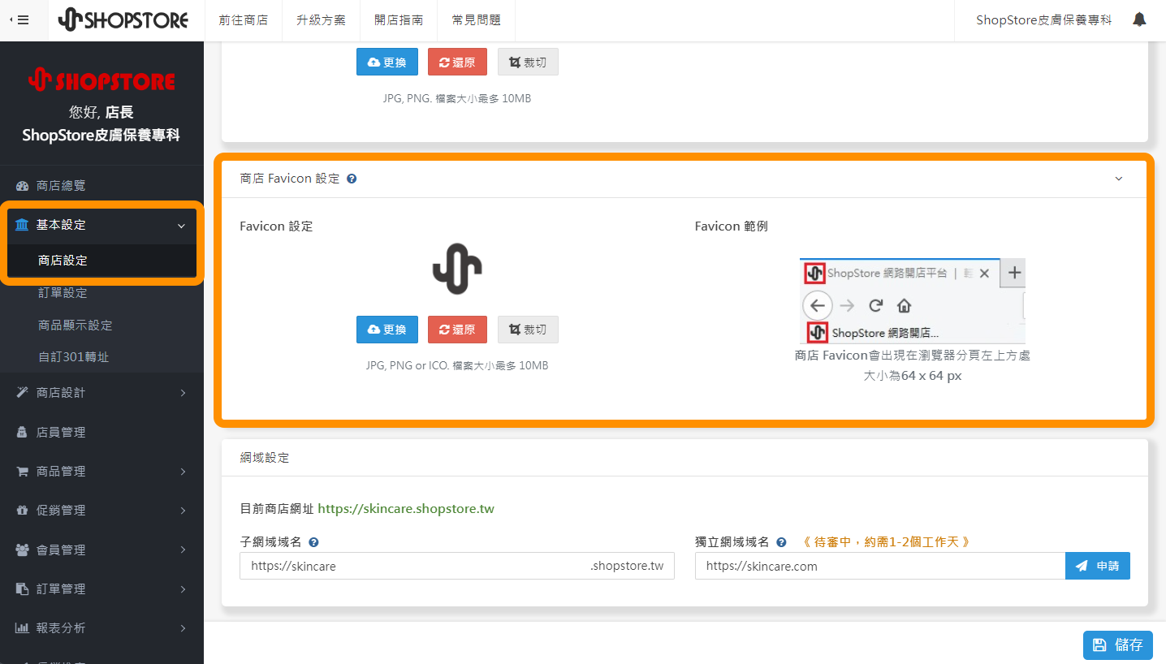Viewport: 1166px width, 664px height.
Task: Click the Favicon browser example image
Action: tap(912, 301)
